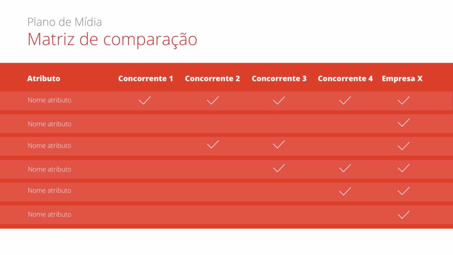Select the Concorrente 4 column header

tap(345, 79)
